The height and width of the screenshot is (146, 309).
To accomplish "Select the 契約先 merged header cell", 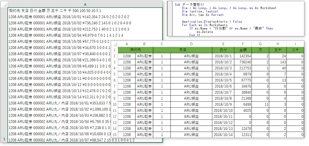I will [135, 50].
